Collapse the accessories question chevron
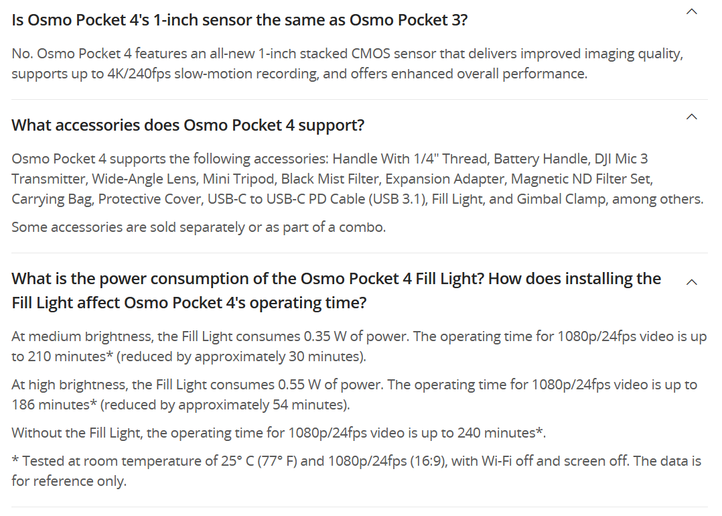 click(x=693, y=117)
